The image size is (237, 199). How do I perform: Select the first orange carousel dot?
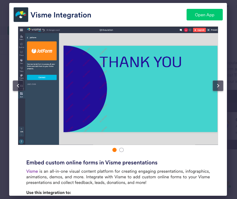(x=114, y=150)
